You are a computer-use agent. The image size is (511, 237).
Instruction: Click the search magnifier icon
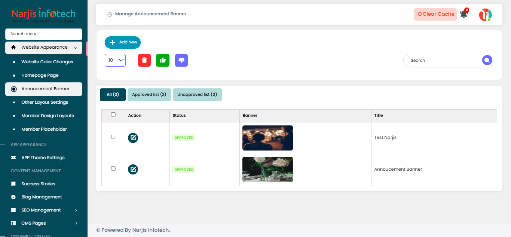pyautogui.click(x=487, y=60)
